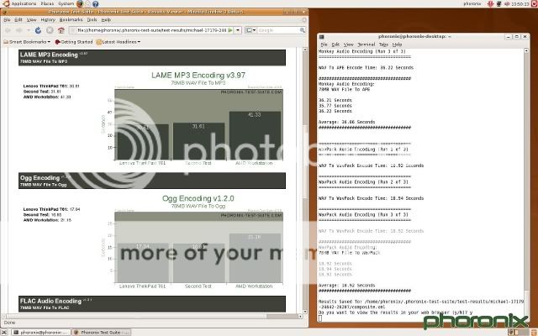538x336 pixels.
Task: Open the System menu in top panel
Action: tap(66, 3)
